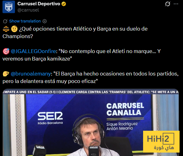Image resolution: width=183 pixels, height=156 pixels.
Task: Click the gold verified badge icon
Action: (x=64, y=4)
